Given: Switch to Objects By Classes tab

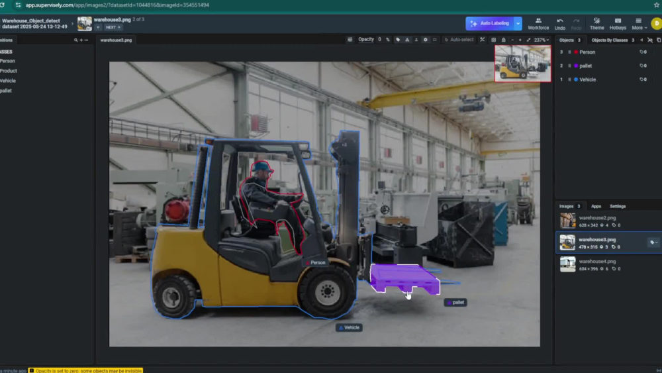Looking at the screenshot, I should pyautogui.click(x=612, y=40).
